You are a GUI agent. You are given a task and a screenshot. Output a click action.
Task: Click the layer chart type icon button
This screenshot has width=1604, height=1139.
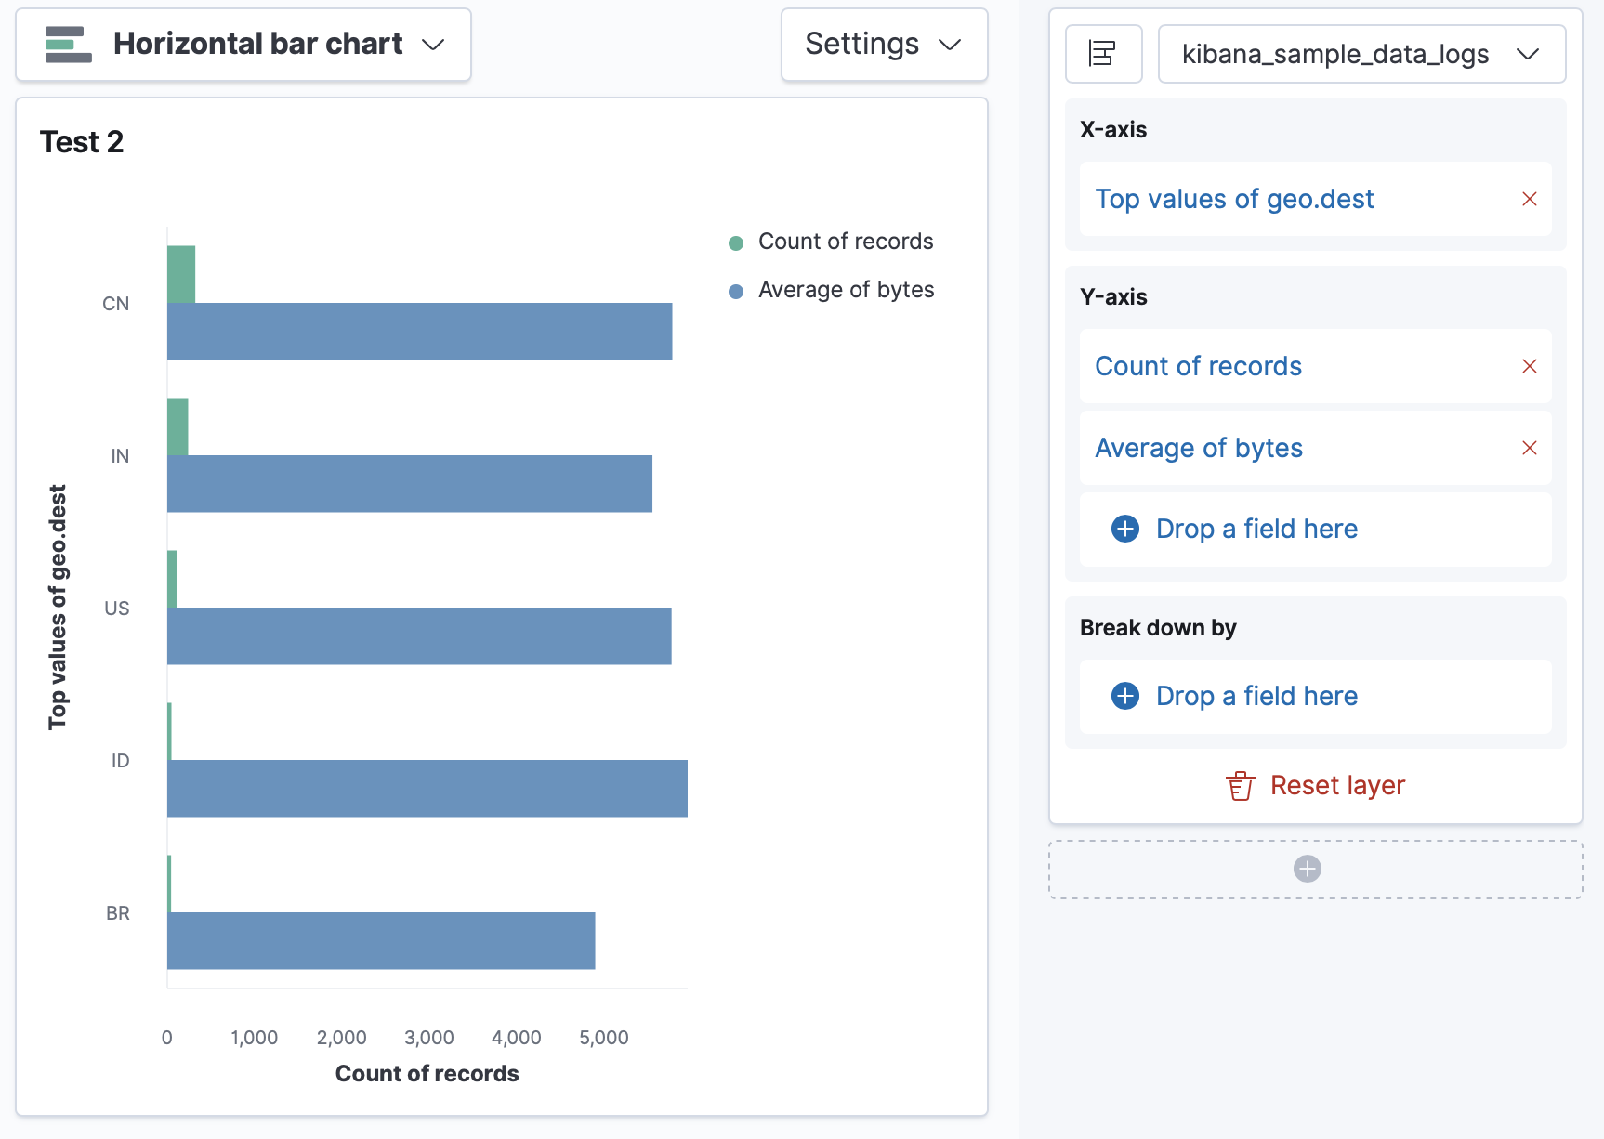[x=1103, y=54]
